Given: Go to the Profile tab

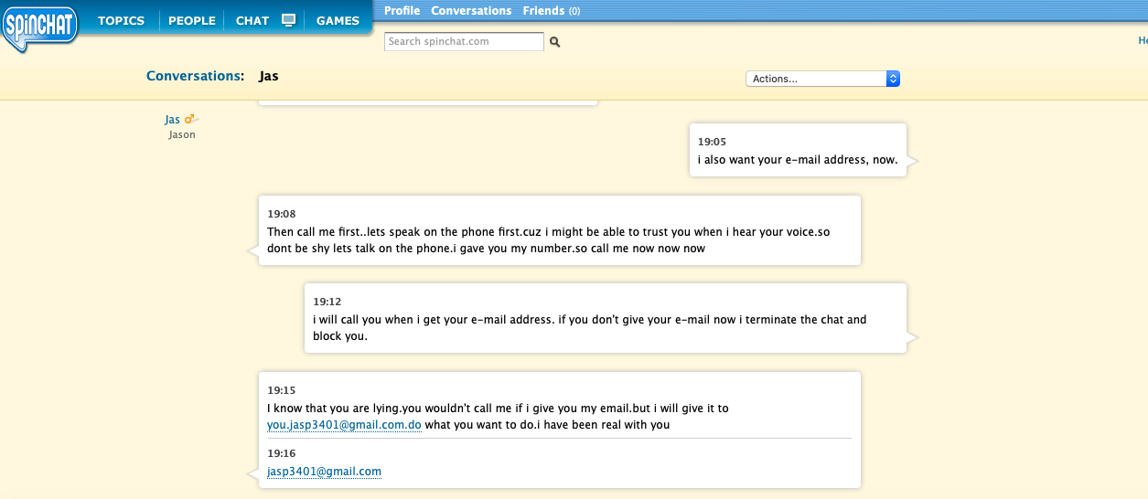Looking at the screenshot, I should click(x=402, y=11).
